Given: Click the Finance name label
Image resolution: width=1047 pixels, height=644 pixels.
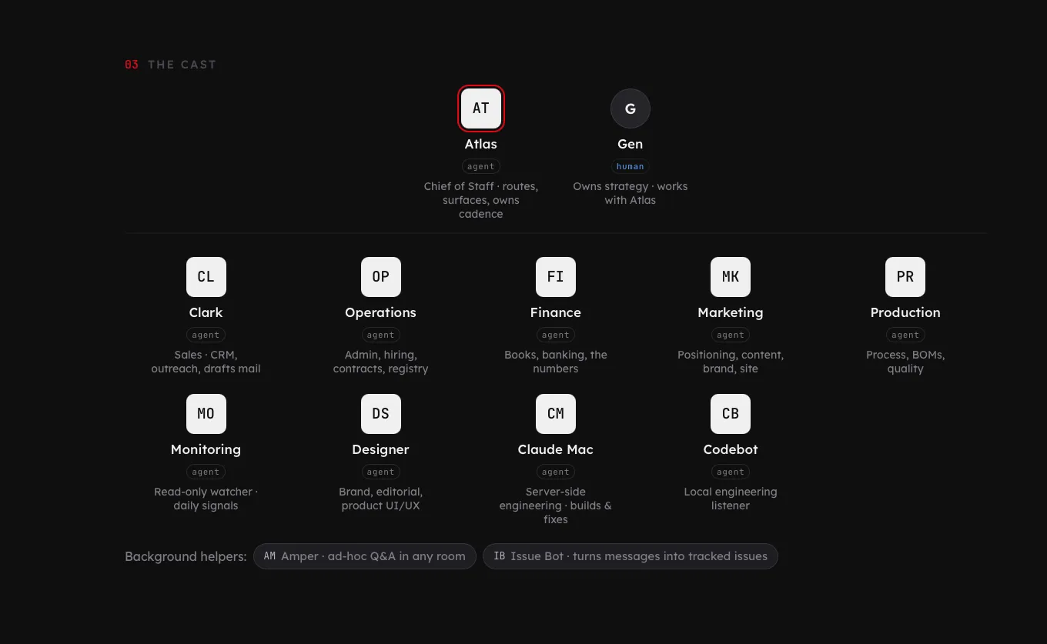Looking at the screenshot, I should click(x=556, y=312).
